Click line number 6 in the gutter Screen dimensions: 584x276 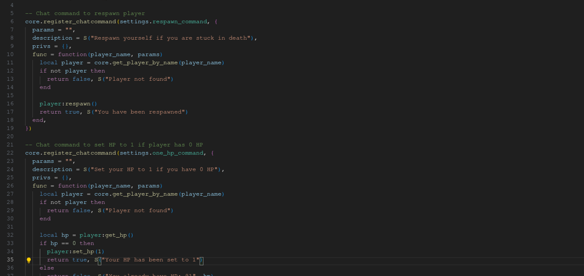pos(12,22)
